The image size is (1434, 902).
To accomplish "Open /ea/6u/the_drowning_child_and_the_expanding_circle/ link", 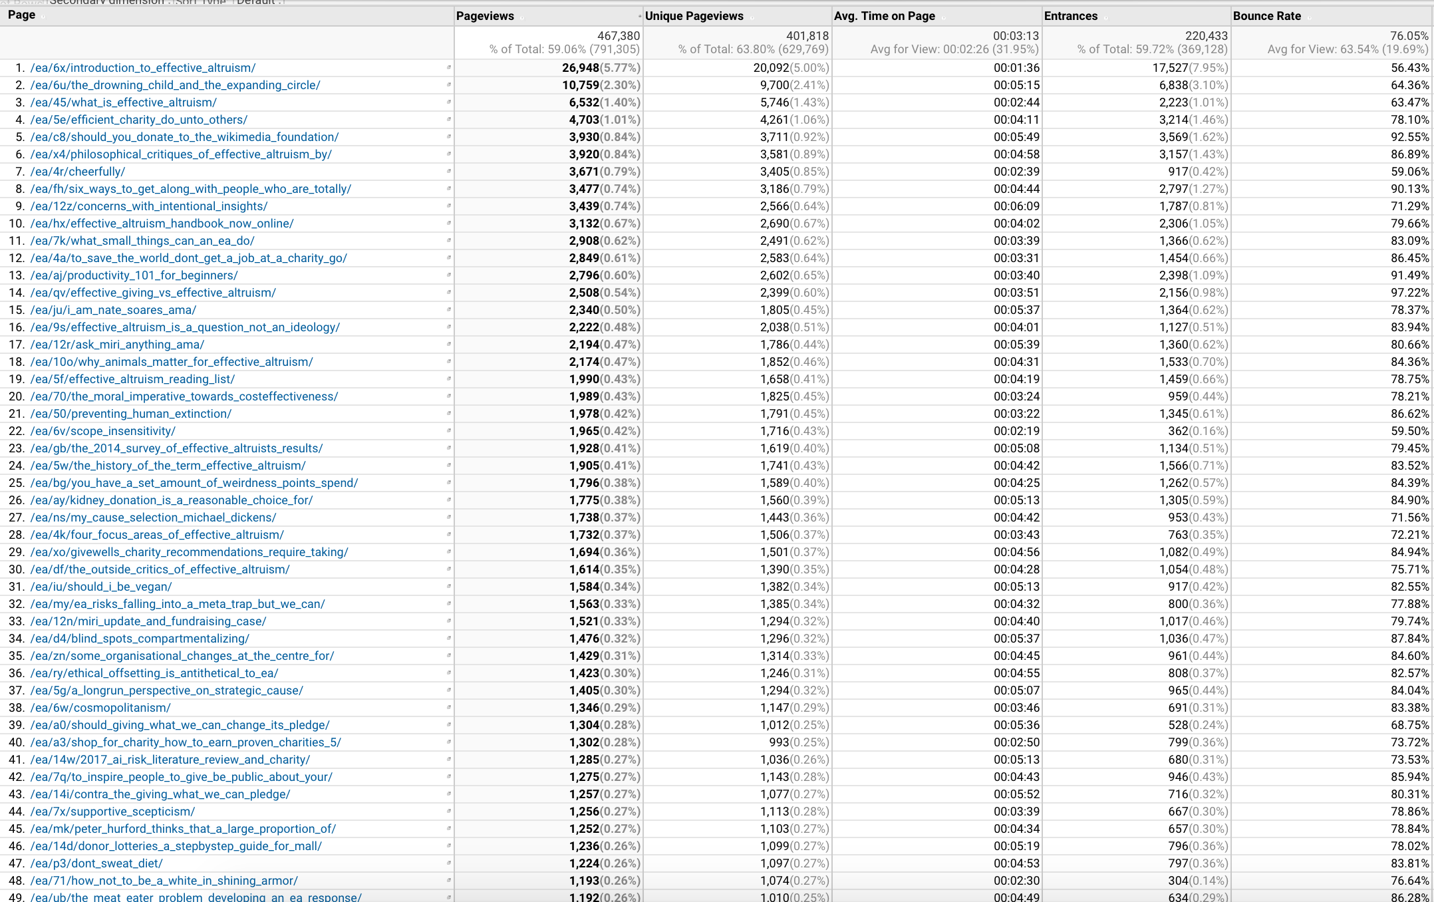I will (175, 85).
